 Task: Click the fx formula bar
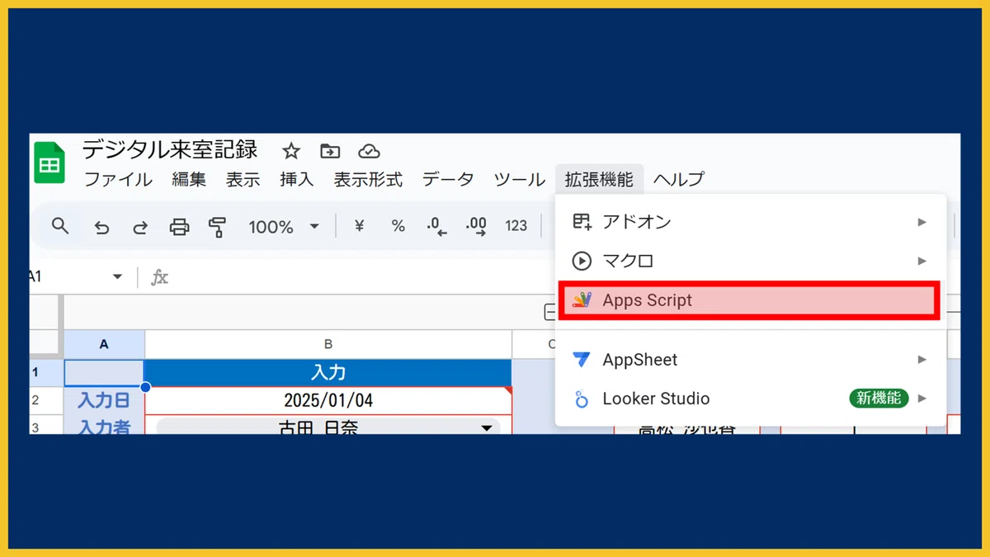(159, 278)
